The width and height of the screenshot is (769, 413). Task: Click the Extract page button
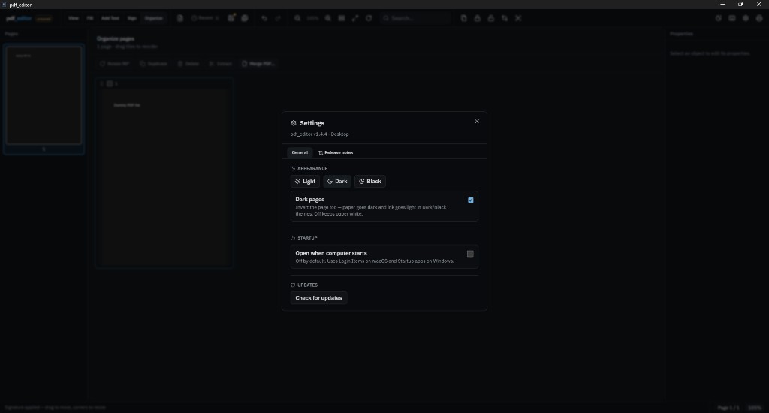click(221, 64)
